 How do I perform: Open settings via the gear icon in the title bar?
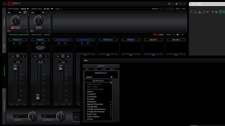169,4
